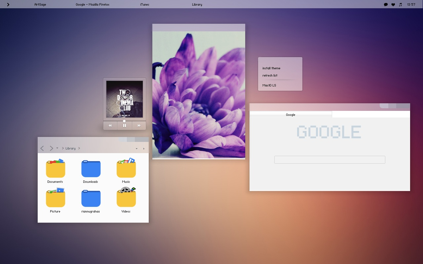Click small right arrow in file manager toolbar

(x=144, y=149)
